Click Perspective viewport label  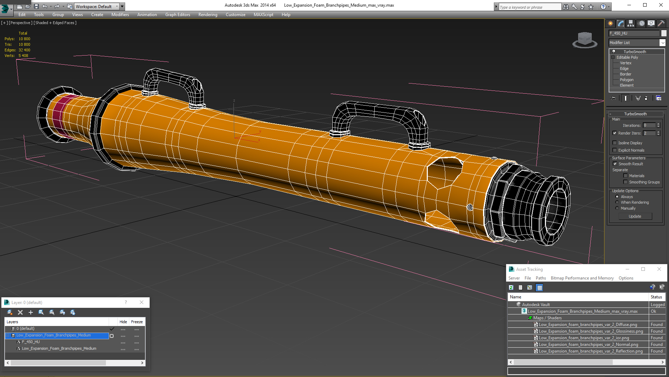point(21,23)
